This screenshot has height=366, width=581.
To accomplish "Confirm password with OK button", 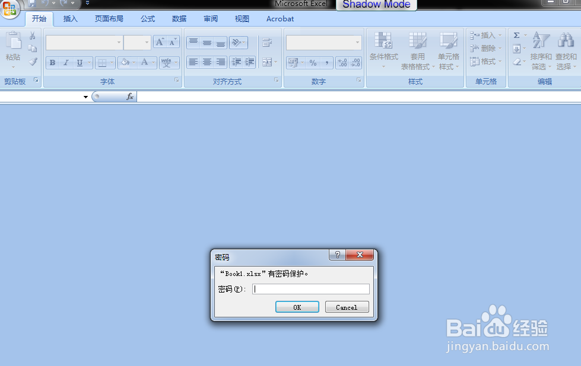I will click(x=297, y=307).
